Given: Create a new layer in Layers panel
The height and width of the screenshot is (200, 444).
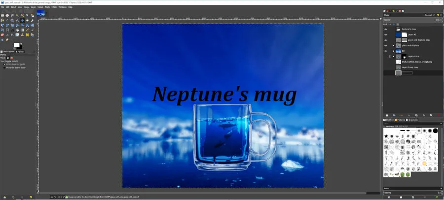Looking at the screenshot, I should tap(387, 115).
